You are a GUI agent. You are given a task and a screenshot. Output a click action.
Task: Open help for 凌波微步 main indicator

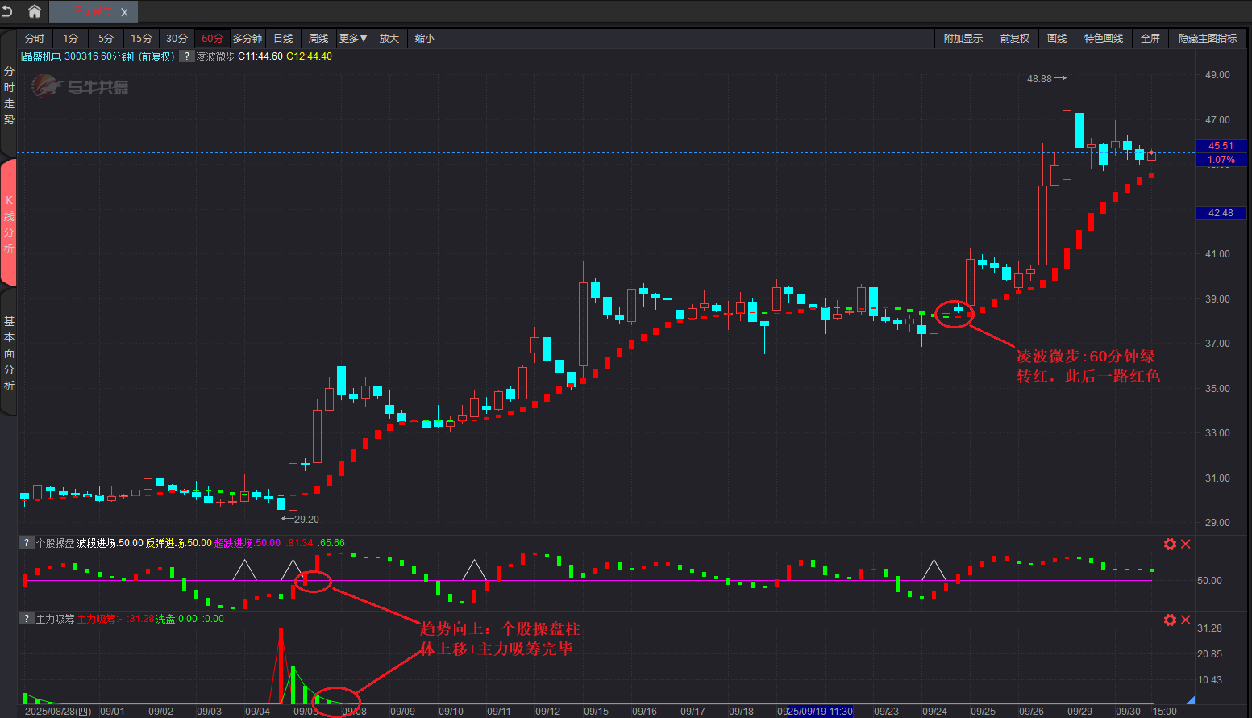[x=186, y=56]
